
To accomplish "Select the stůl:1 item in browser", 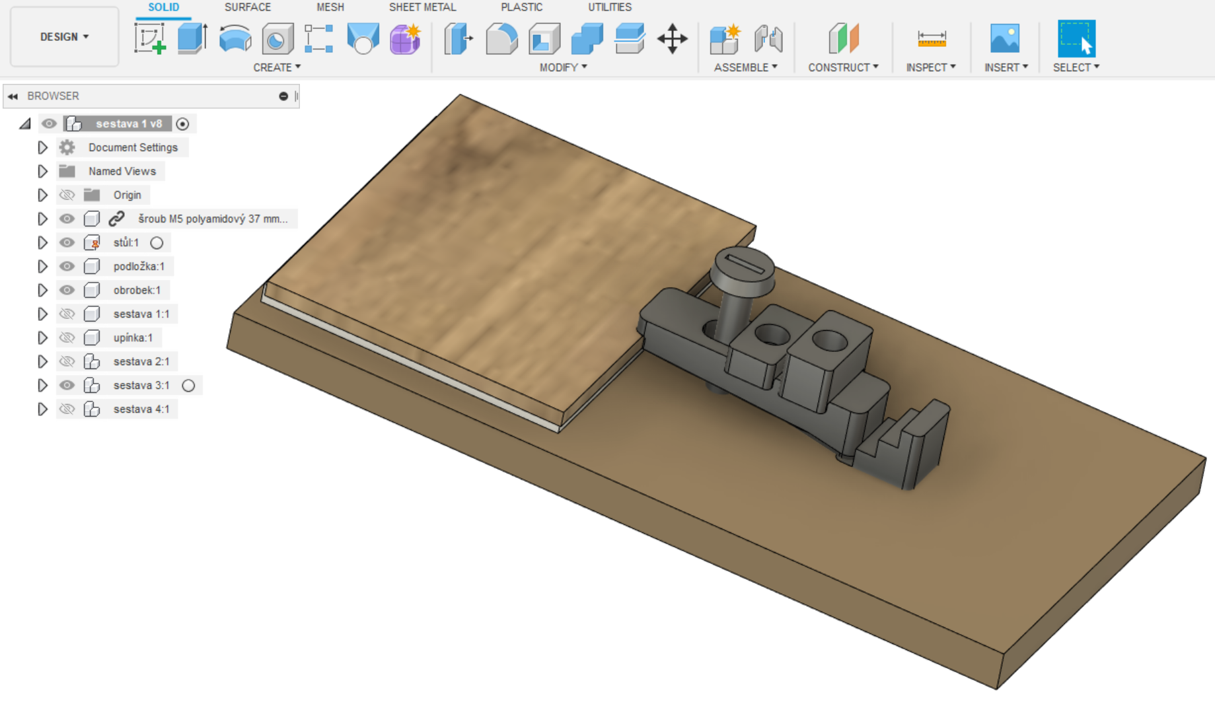I will 126,242.
